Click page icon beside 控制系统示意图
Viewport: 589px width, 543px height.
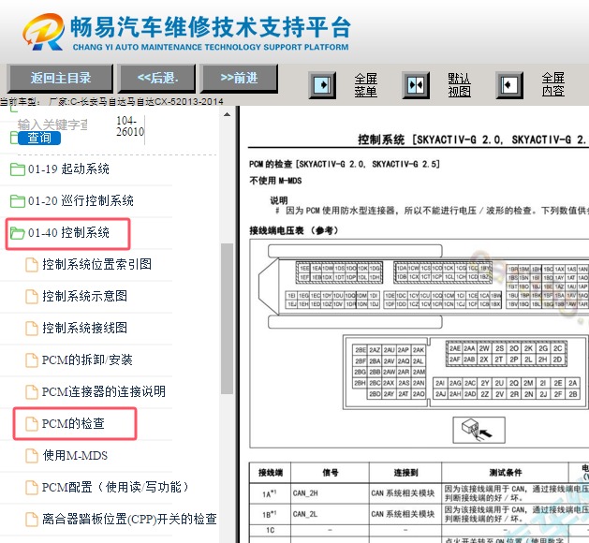tap(32, 296)
